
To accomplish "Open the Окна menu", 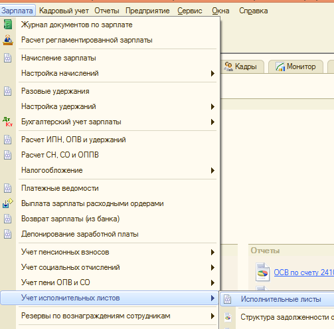I will [220, 11].
